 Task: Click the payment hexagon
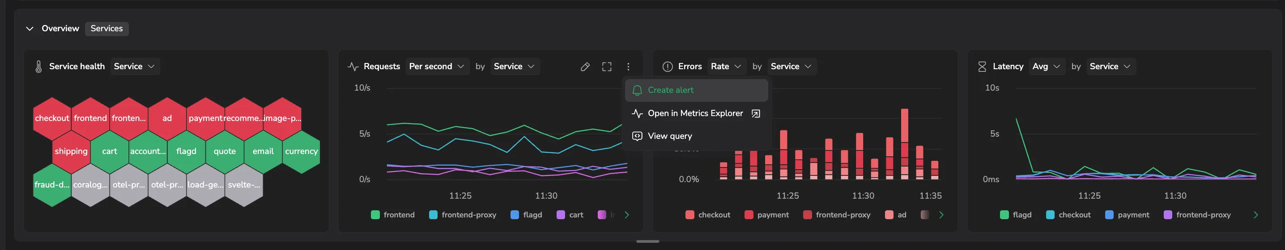coord(205,118)
